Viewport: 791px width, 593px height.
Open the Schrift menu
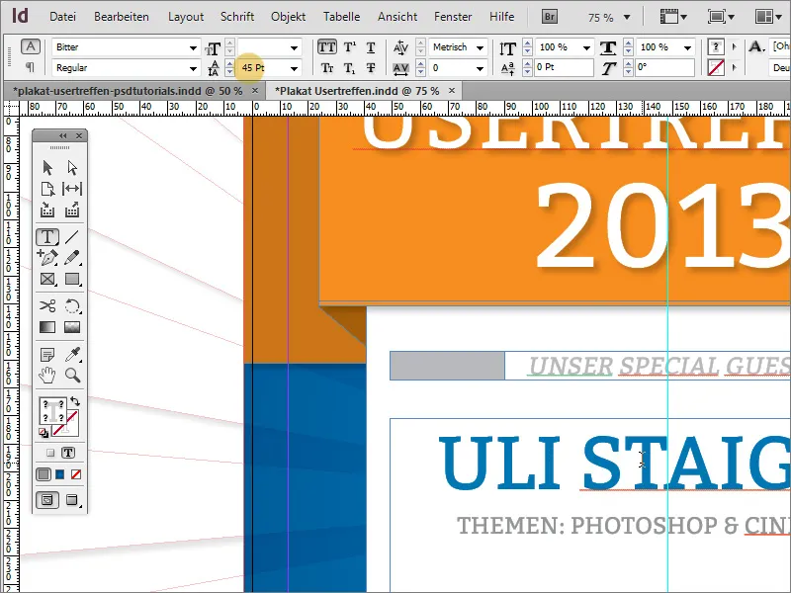(x=237, y=17)
